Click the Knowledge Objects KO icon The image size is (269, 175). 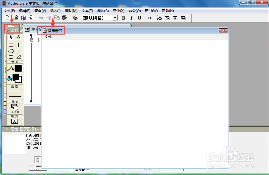(183, 18)
